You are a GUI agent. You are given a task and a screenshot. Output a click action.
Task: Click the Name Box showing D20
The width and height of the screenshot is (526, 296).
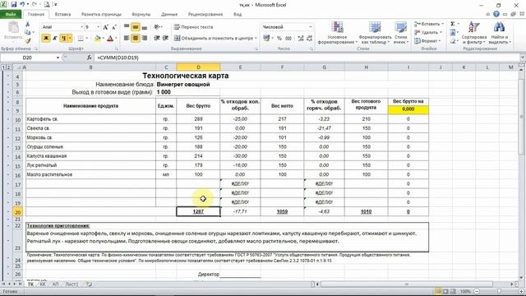27,58
